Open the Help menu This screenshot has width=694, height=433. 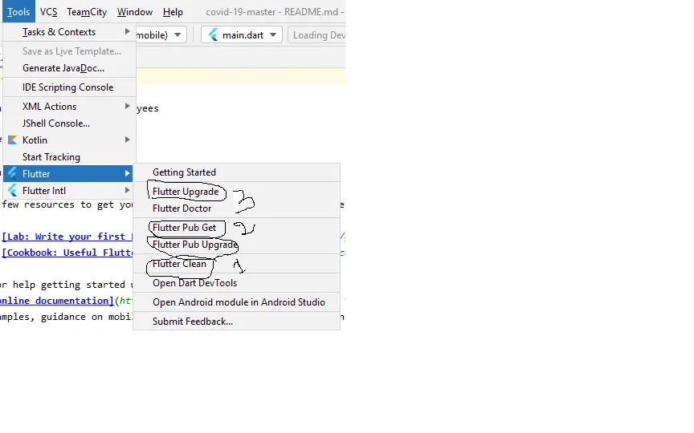coord(173,12)
